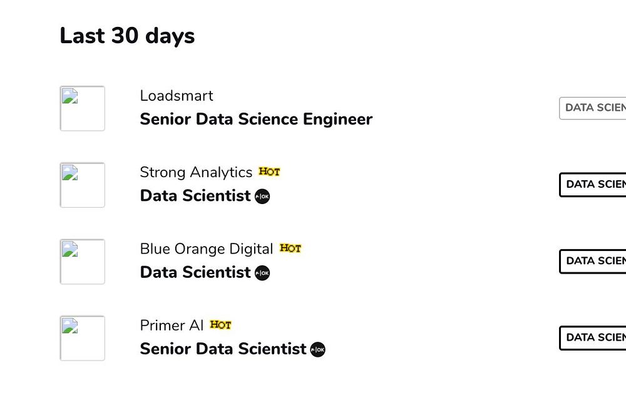Click the HOT badge beside Primer AI
The width and height of the screenshot is (626, 410).
(220, 325)
